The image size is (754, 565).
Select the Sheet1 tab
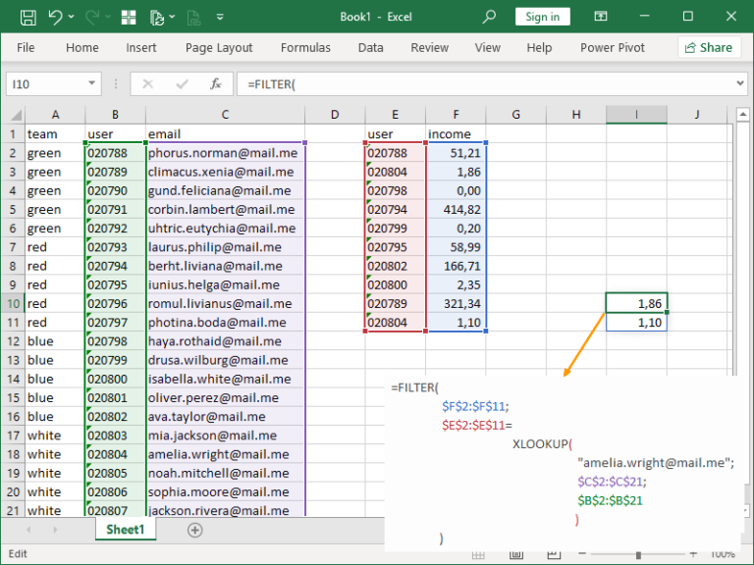coord(125,530)
